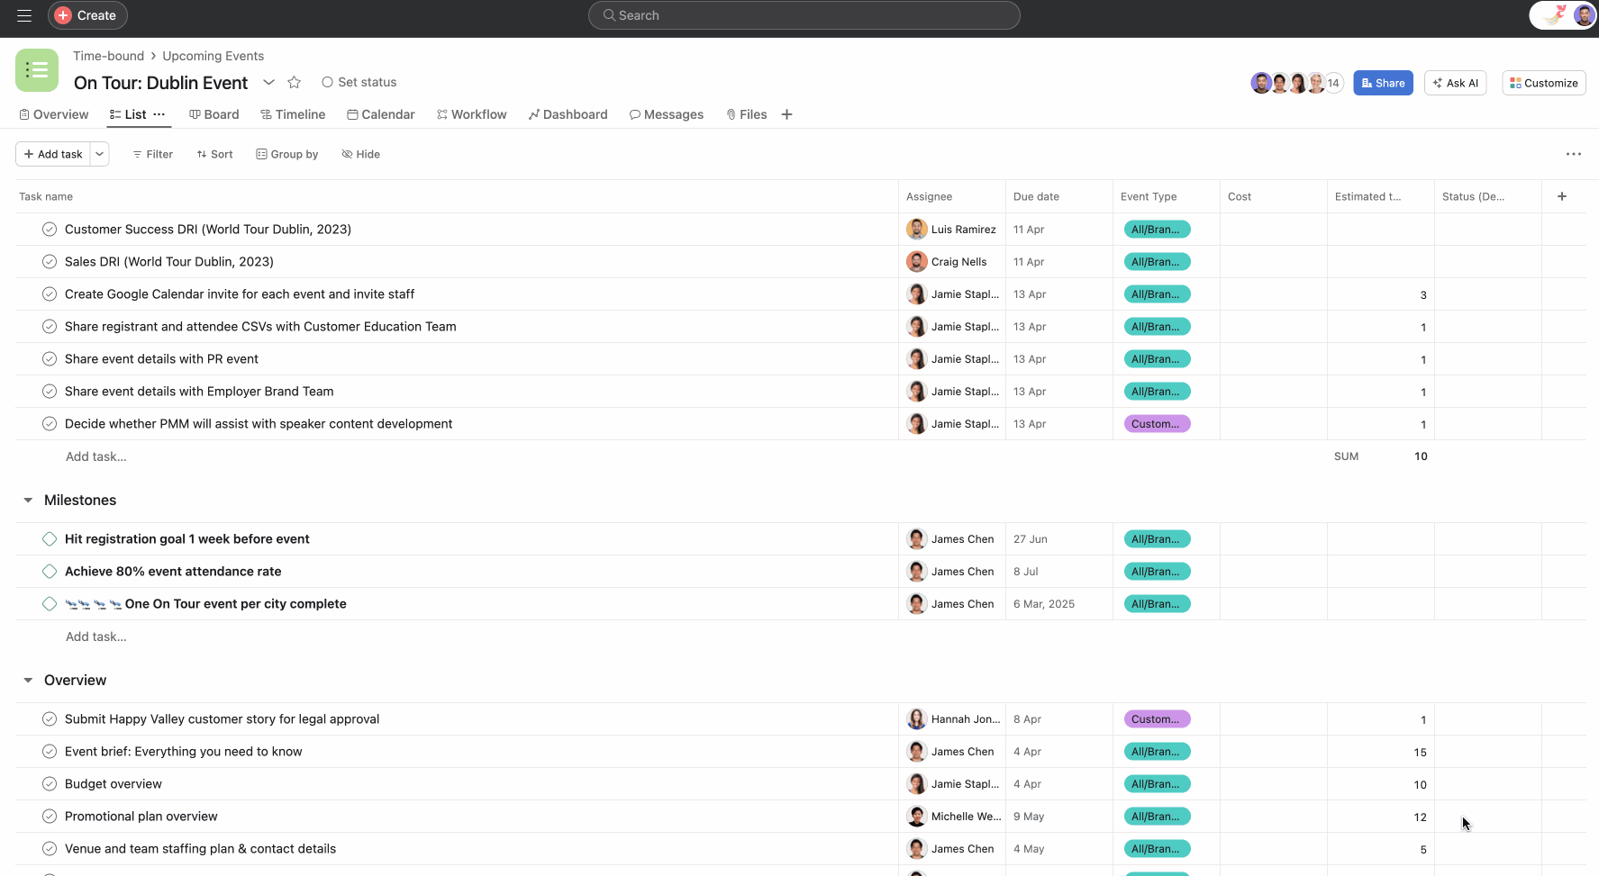Collapse the Milestones section

pyautogui.click(x=27, y=500)
